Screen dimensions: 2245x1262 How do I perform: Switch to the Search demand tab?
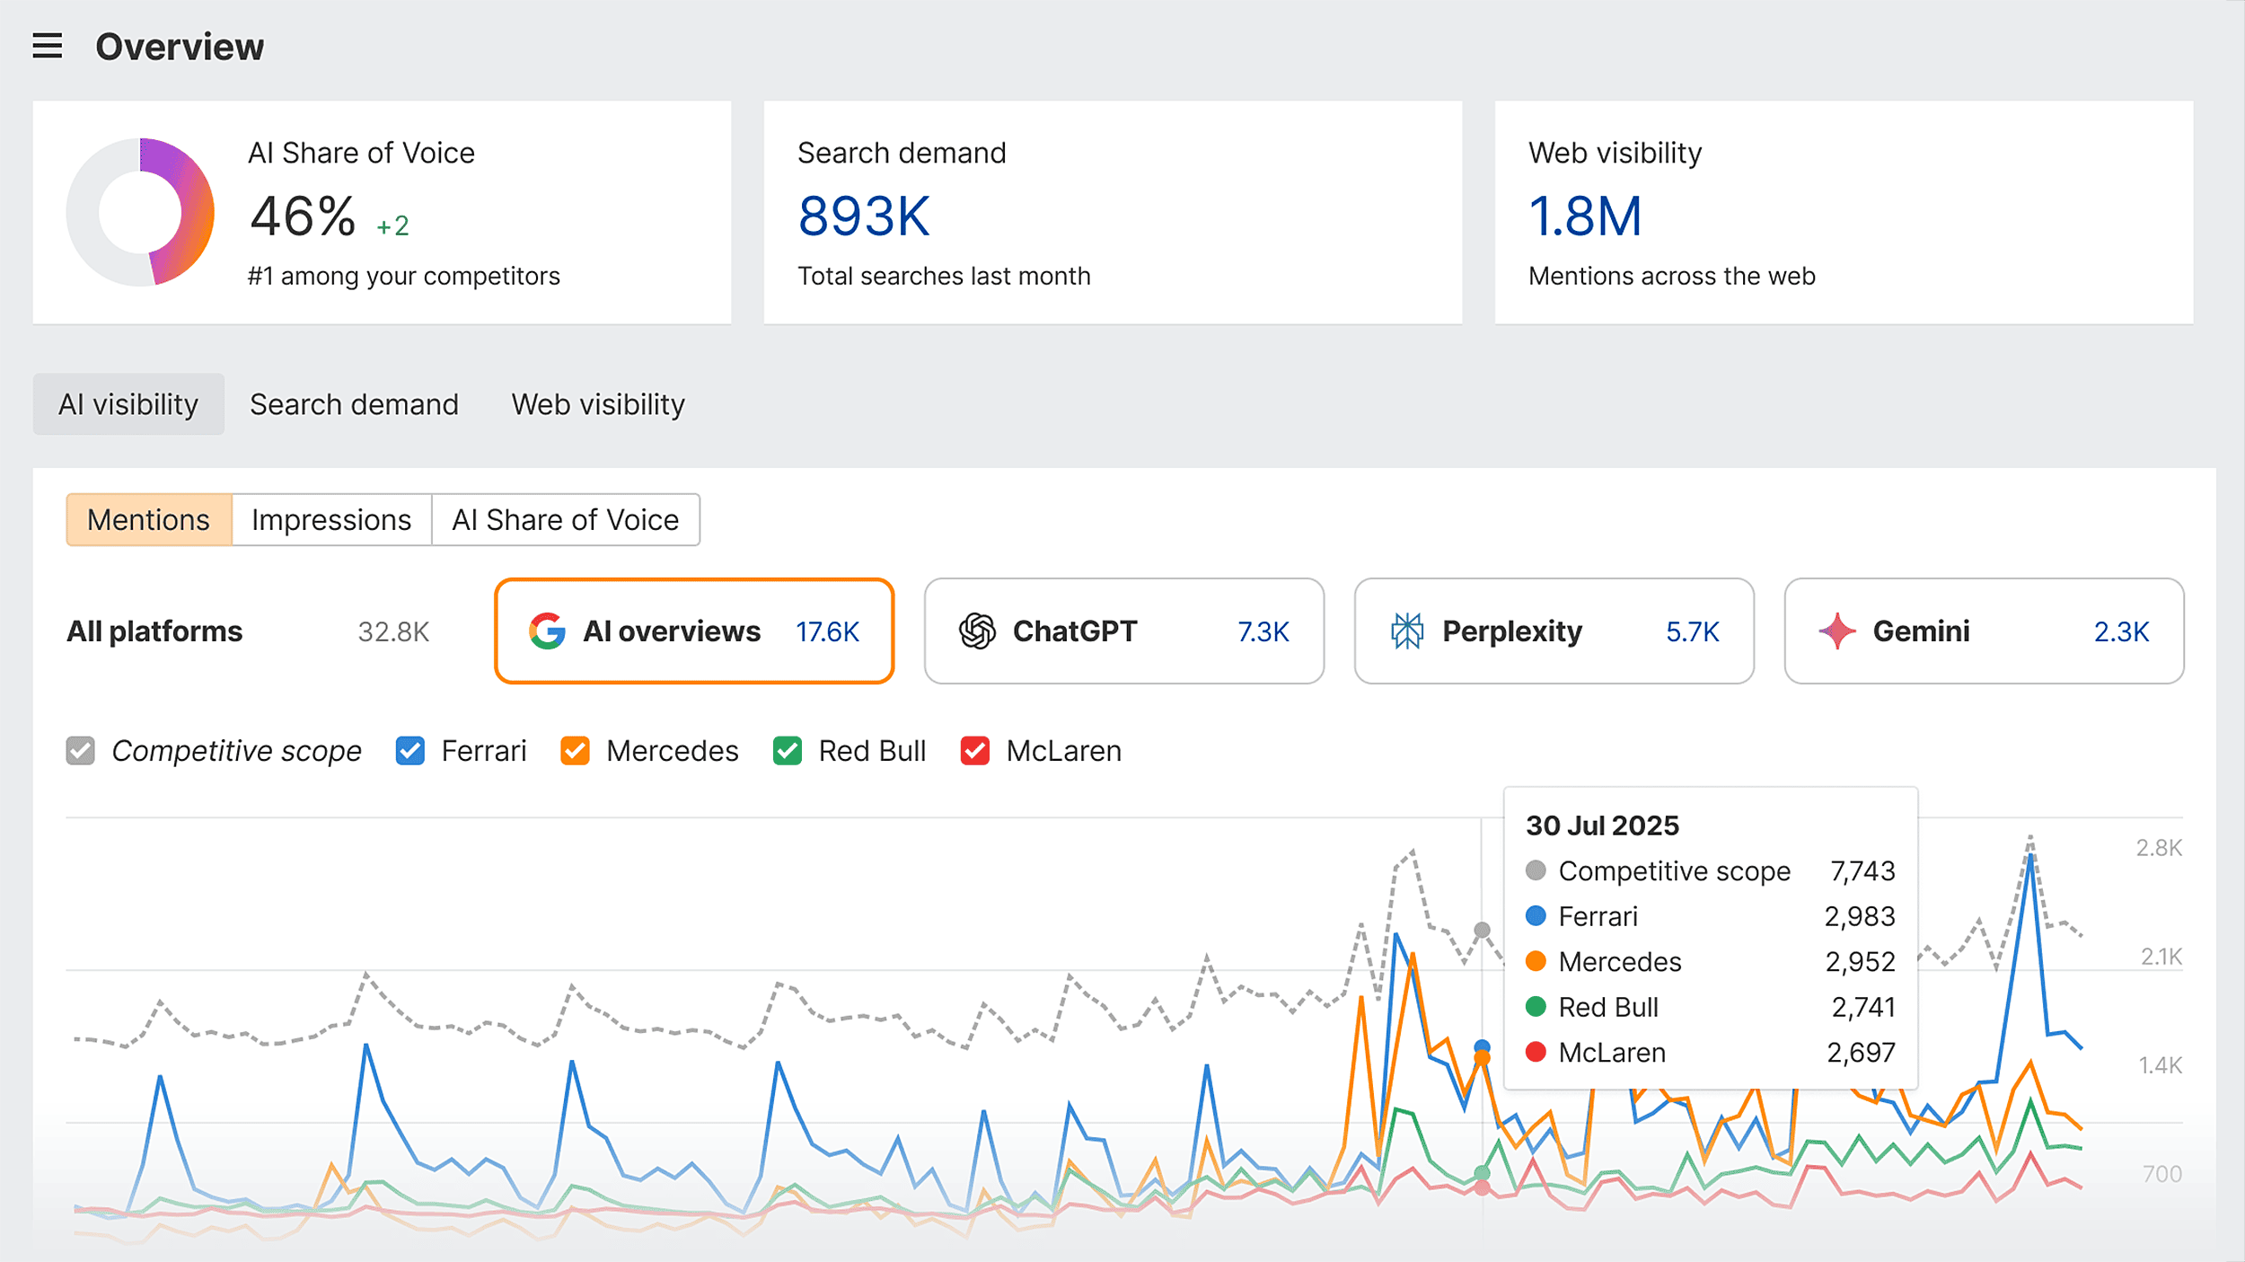[354, 404]
